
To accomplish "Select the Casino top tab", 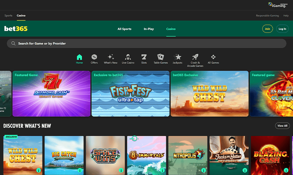I will (x=21, y=16).
